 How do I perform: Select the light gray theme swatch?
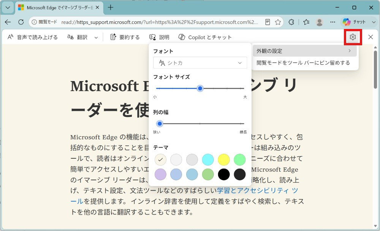(192, 160)
